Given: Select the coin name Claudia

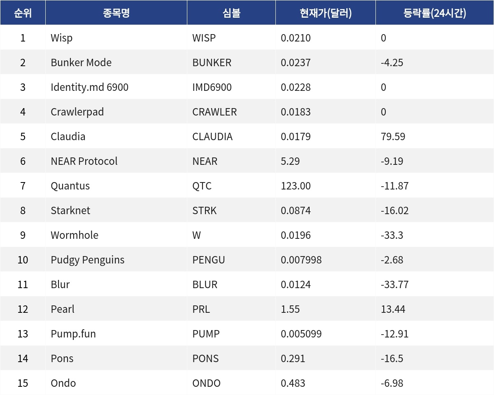Looking at the screenshot, I should 68,136.
